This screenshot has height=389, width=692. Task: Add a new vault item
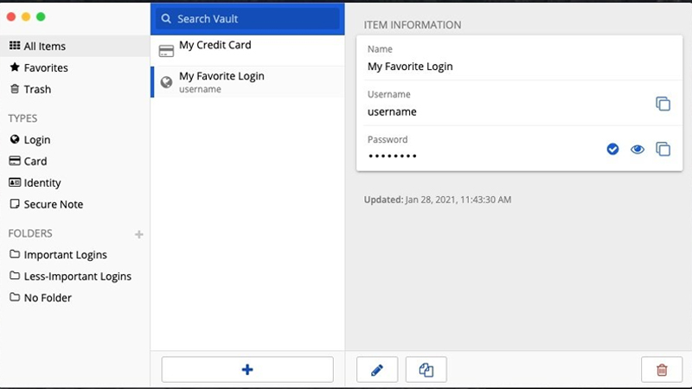click(x=247, y=369)
